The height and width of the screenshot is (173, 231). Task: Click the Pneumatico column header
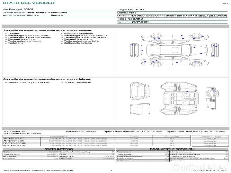pos(59,136)
